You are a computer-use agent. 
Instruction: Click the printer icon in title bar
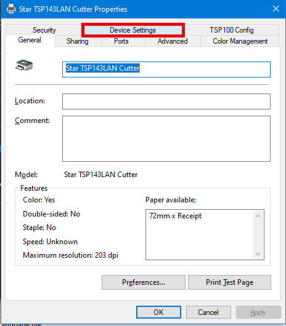tap(11, 9)
